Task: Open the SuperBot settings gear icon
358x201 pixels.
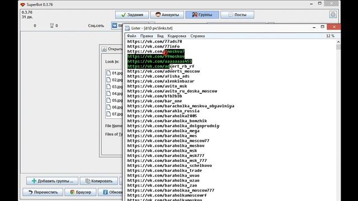Action: 333,15
